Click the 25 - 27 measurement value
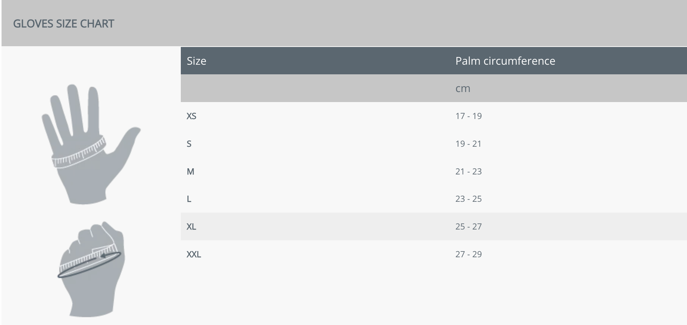This screenshot has height=325, width=687. click(x=468, y=226)
